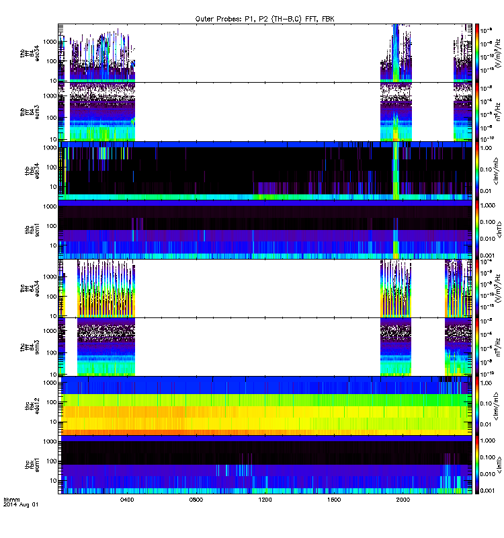Click the 0800 time axis label
The image size is (504, 538).
click(196, 500)
